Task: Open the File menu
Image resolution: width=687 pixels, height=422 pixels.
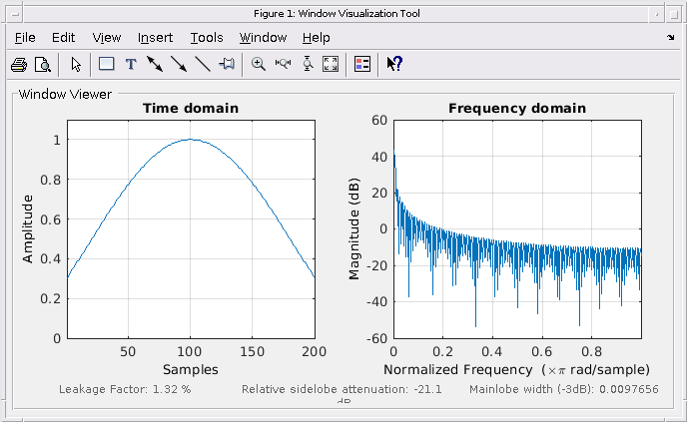Action: click(25, 38)
